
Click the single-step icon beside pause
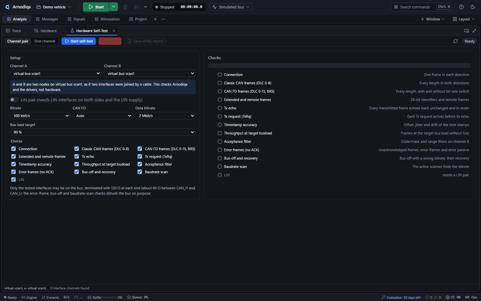pos(136,7)
